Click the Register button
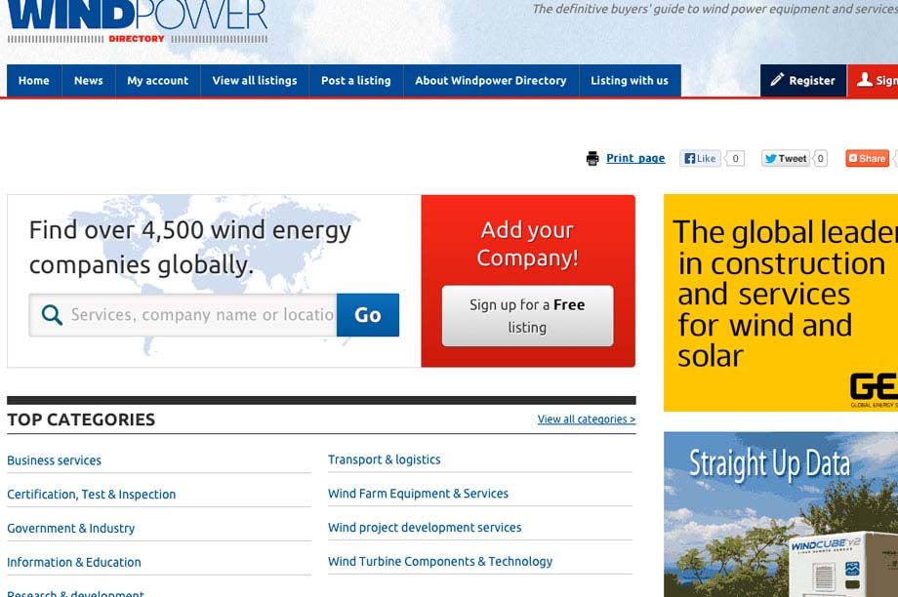This screenshot has width=898, height=597. point(803,81)
